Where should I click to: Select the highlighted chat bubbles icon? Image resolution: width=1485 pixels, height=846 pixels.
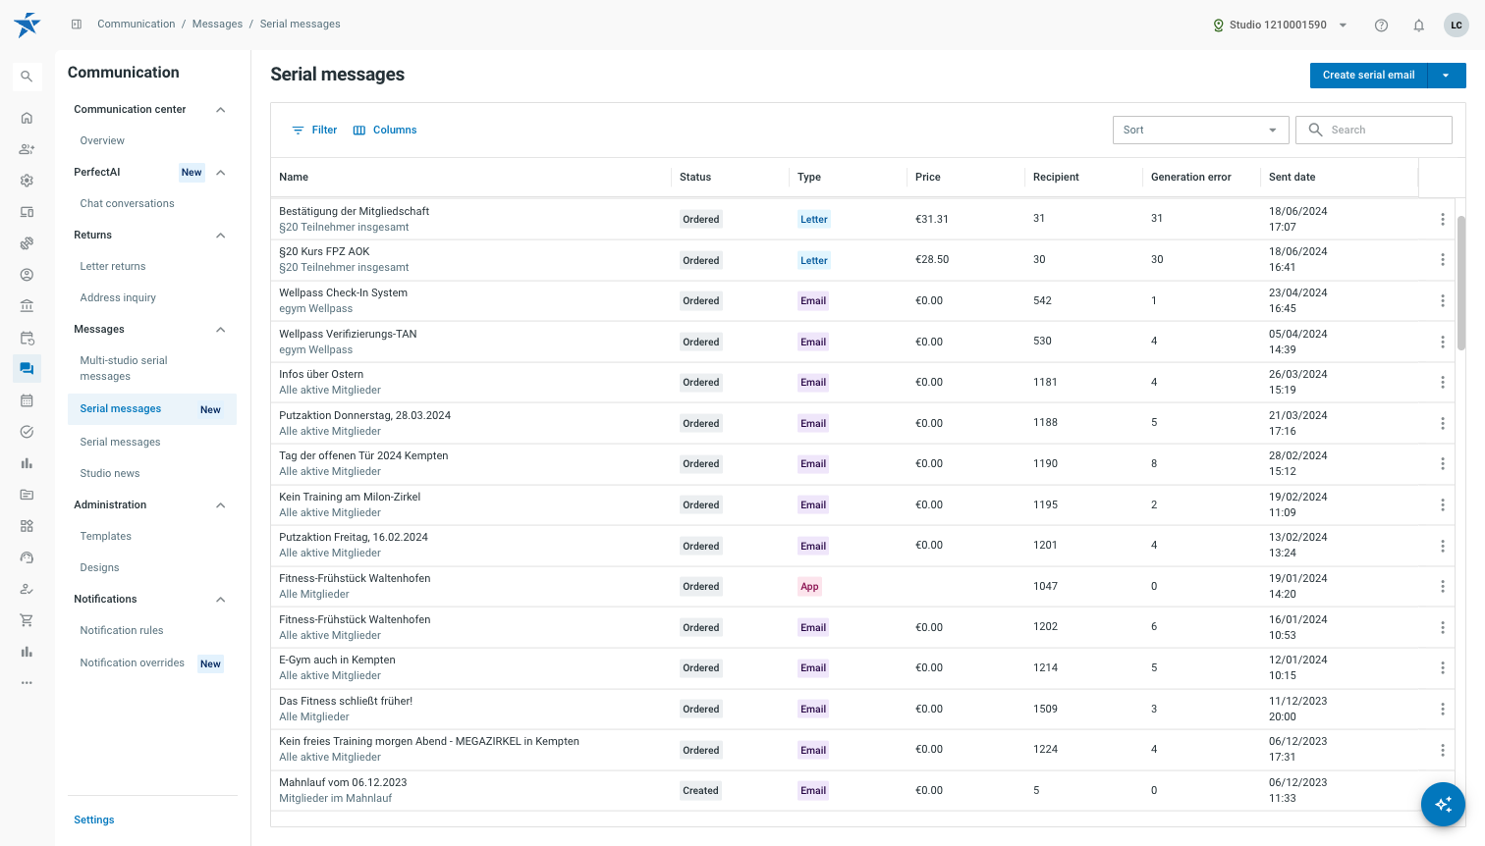[27, 369]
